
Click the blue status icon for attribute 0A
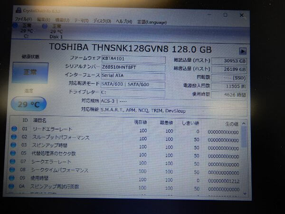[11, 186]
